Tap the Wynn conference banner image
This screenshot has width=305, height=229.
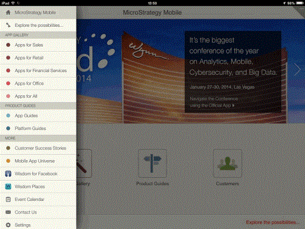191,71
